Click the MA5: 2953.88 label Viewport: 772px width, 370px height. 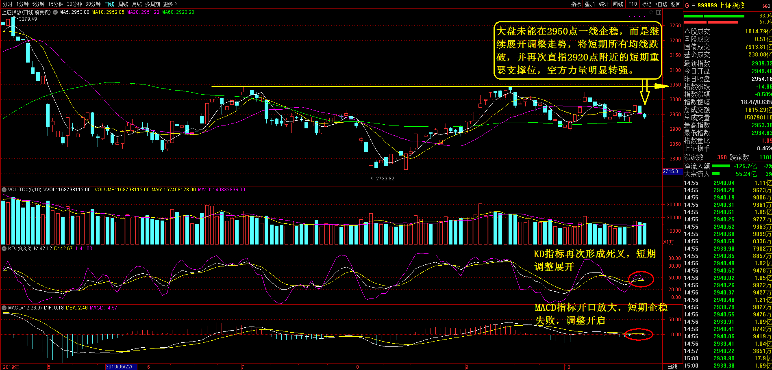tap(74, 12)
